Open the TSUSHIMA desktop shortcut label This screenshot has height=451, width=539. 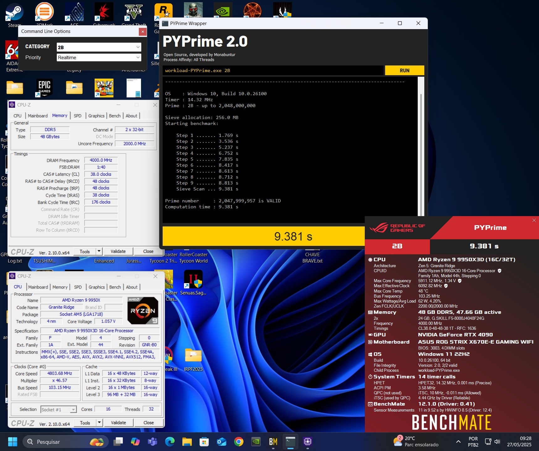[x=44, y=261]
